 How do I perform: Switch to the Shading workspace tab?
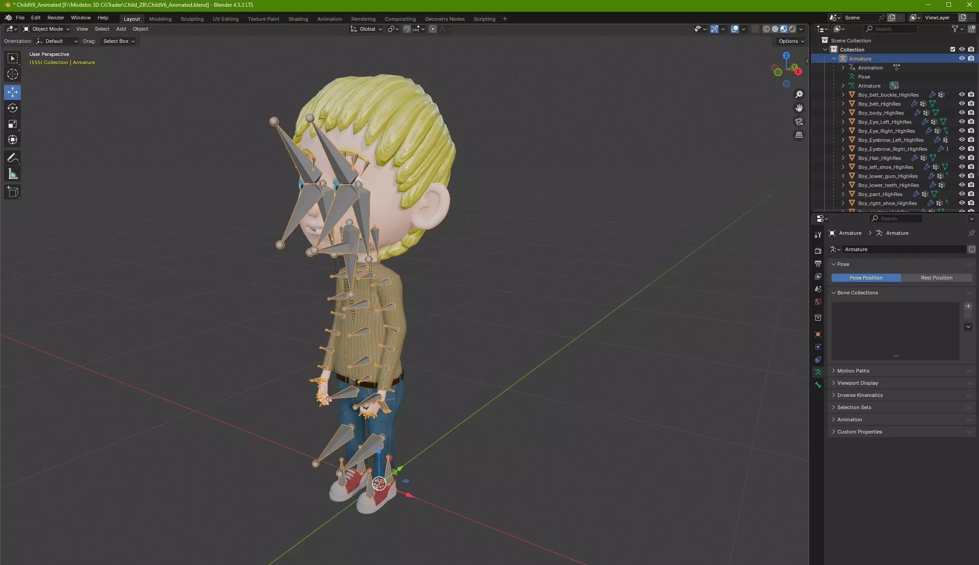[298, 19]
